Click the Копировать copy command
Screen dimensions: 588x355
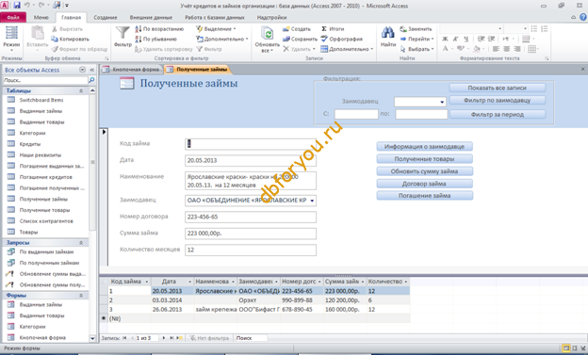[x=70, y=39]
